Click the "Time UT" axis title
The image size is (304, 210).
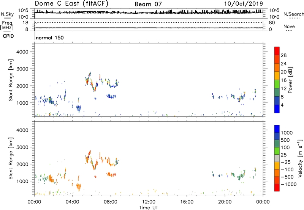point(149,208)
